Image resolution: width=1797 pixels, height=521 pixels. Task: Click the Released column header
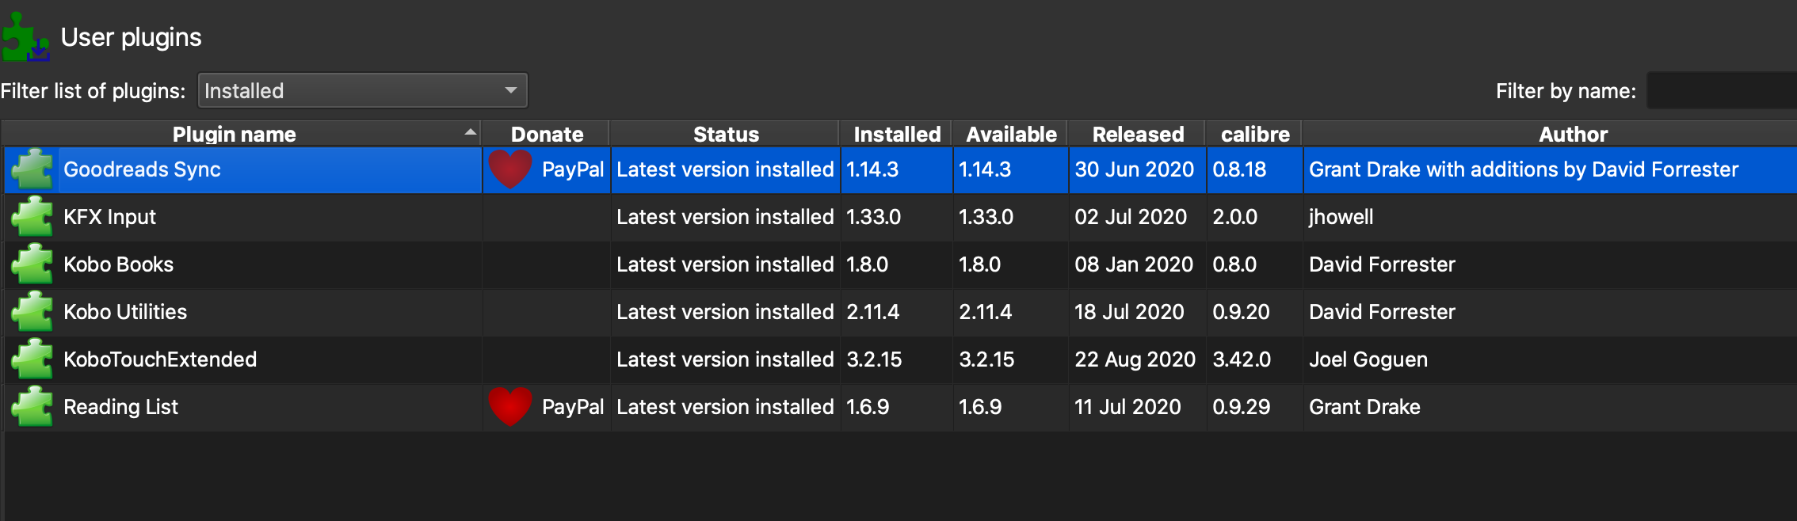(1138, 135)
